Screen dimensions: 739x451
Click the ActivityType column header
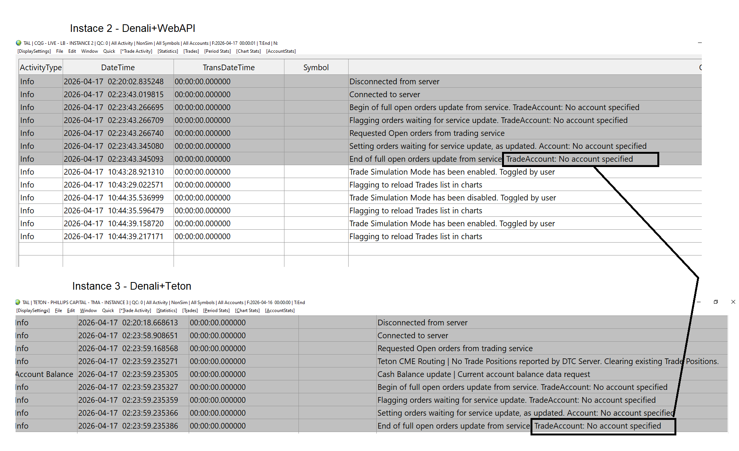(x=41, y=68)
